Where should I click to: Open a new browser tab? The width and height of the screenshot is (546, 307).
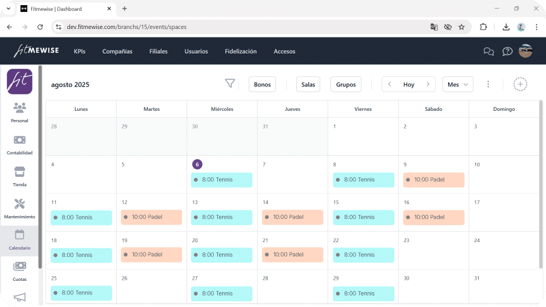coord(125,9)
